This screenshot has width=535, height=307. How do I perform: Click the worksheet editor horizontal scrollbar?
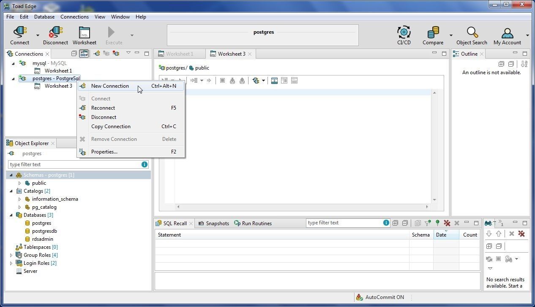point(302,207)
